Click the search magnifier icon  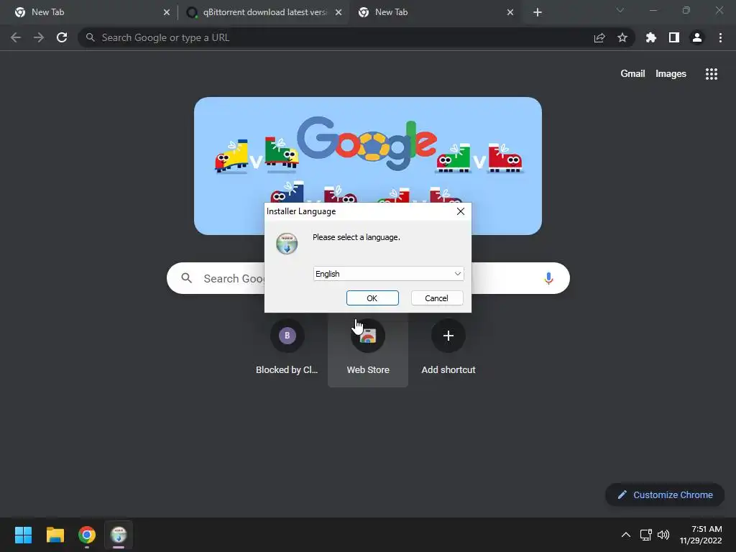point(186,278)
